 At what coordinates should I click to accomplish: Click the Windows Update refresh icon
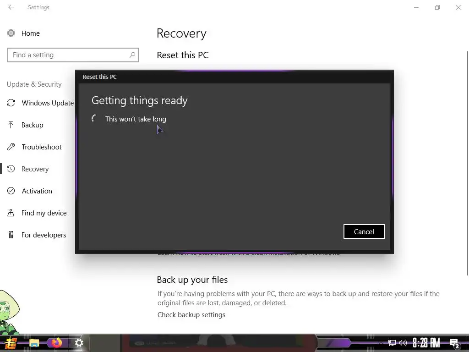tap(11, 103)
